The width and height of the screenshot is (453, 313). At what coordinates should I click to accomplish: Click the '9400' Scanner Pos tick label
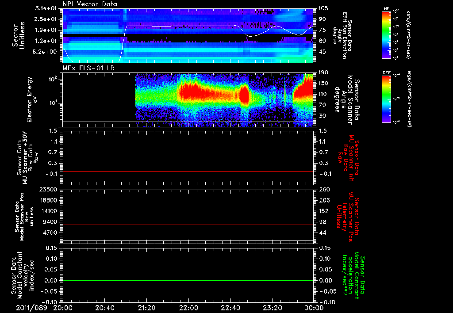[50, 222]
